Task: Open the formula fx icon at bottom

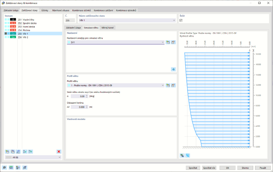Action: (24, 168)
